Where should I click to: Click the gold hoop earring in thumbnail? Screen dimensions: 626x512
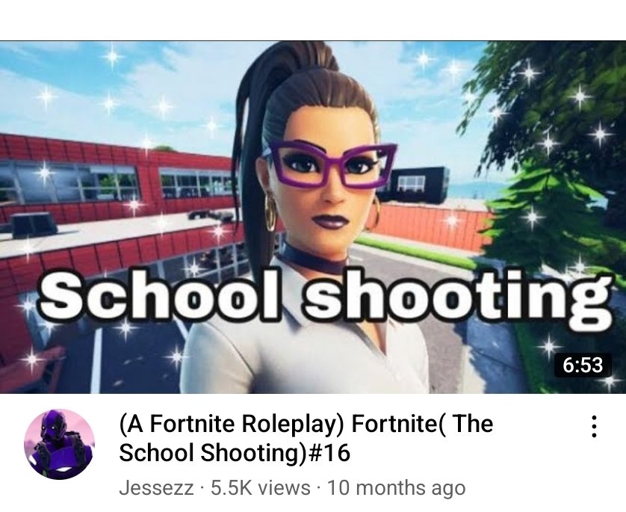[x=270, y=211]
